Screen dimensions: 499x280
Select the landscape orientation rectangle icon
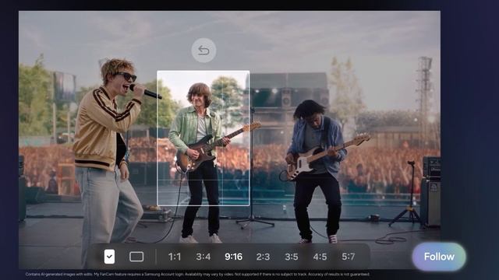(x=136, y=257)
